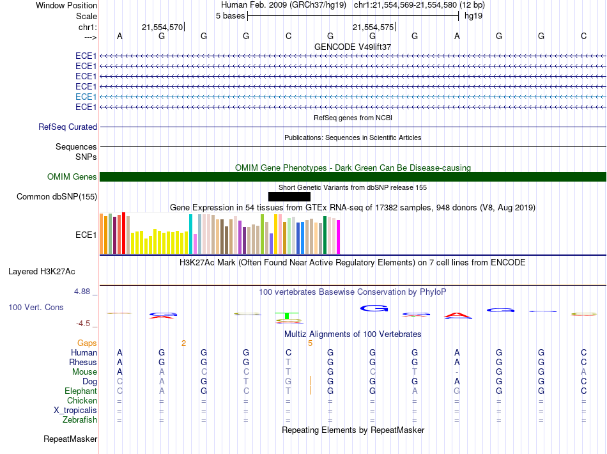Click the 21,554,575 position marker on ruler
The height and width of the screenshot is (454, 607).
pos(374,27)
